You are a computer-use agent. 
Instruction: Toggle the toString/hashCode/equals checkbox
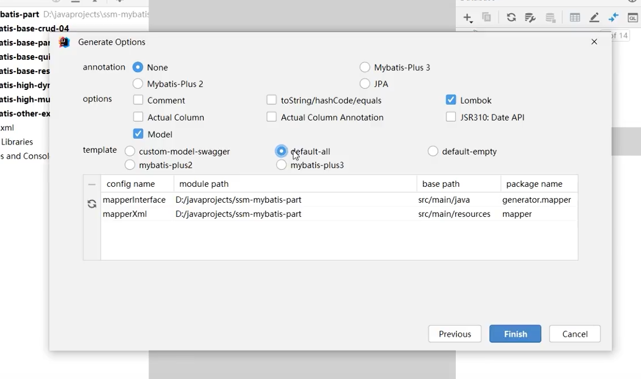point(272,100)
